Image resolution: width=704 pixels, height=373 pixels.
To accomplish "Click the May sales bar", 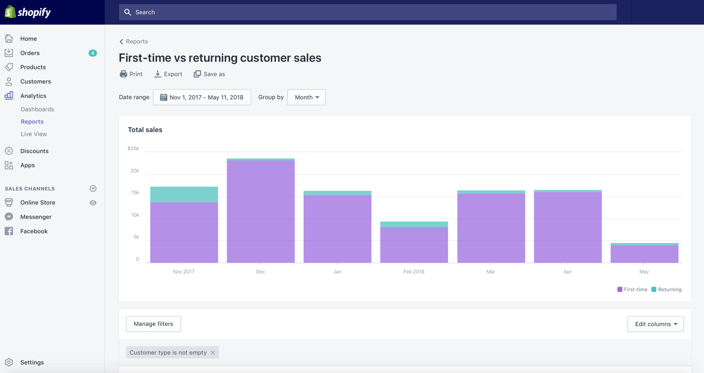I will [x=645, y=253].
